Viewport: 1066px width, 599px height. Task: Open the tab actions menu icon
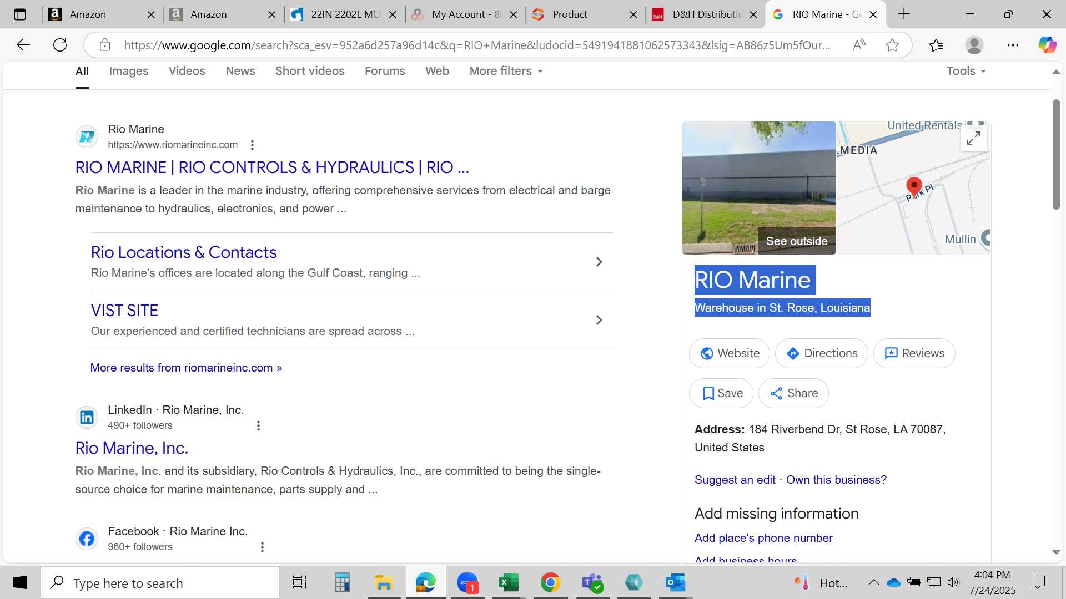click(20, 14)
